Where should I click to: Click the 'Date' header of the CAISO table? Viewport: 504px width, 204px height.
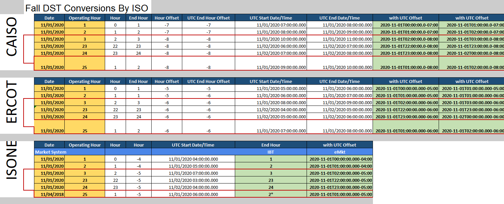[49, 18]
